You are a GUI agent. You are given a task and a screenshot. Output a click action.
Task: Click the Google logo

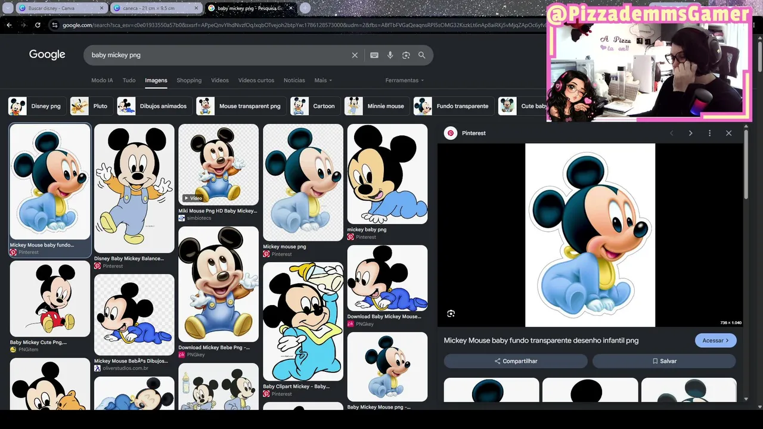(47, 55)
